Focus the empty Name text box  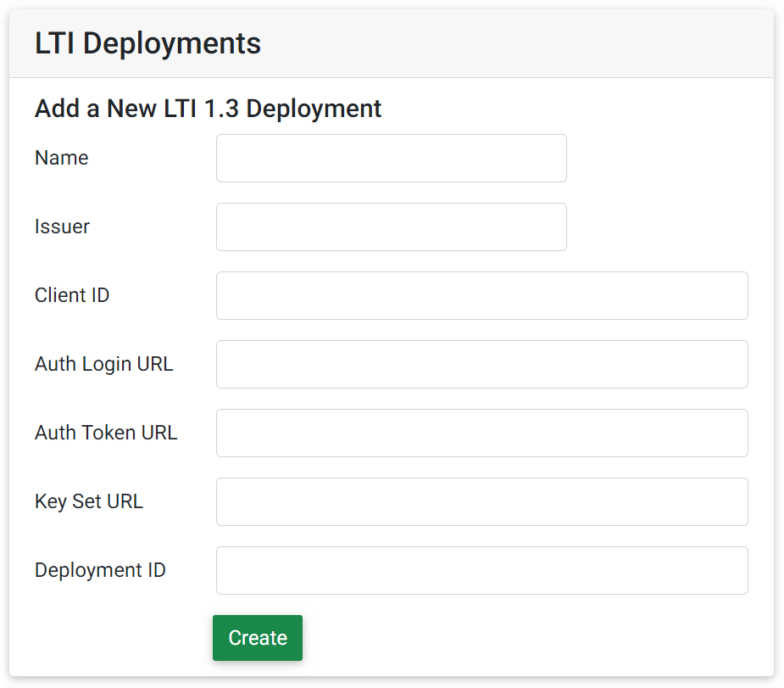point(390,158)
